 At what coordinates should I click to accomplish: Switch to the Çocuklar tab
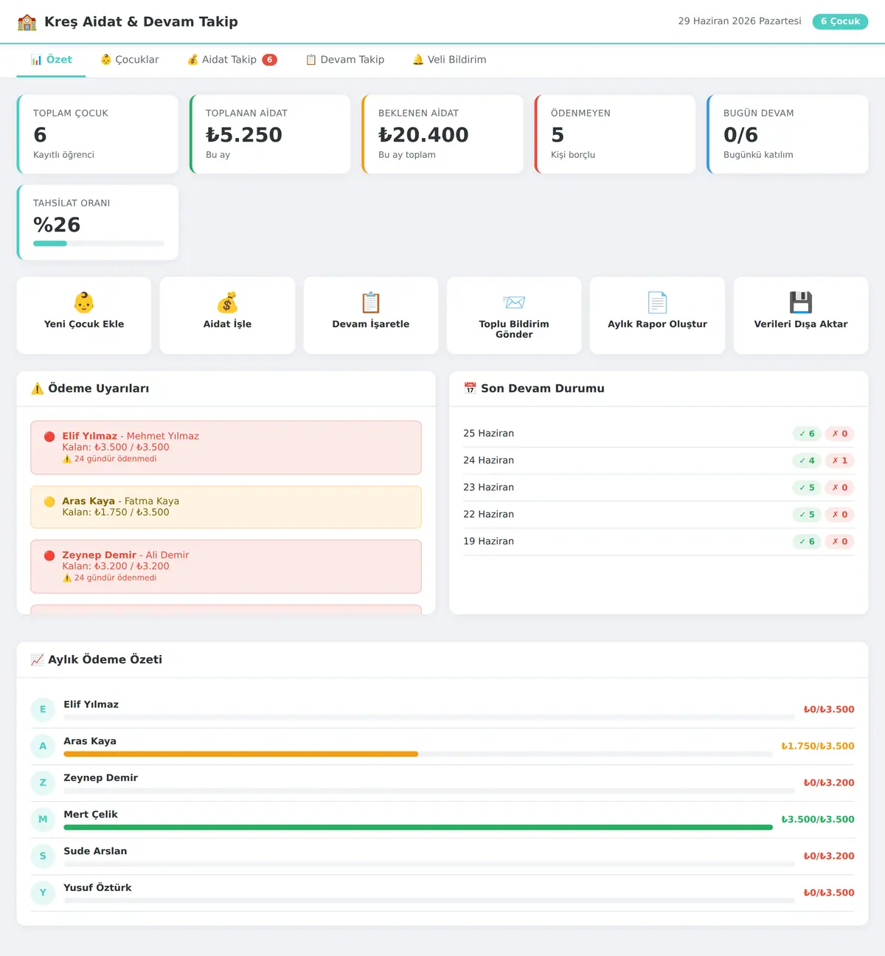[130, 60]
